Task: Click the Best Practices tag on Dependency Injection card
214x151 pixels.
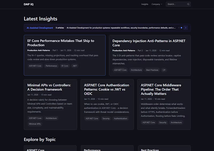Action: (152, 70)
